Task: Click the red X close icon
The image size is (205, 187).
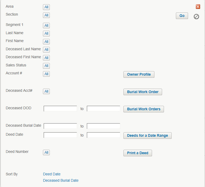Action: point(198,7)
